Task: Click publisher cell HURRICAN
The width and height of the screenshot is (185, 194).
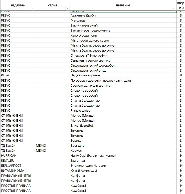Action: [18, 156]
